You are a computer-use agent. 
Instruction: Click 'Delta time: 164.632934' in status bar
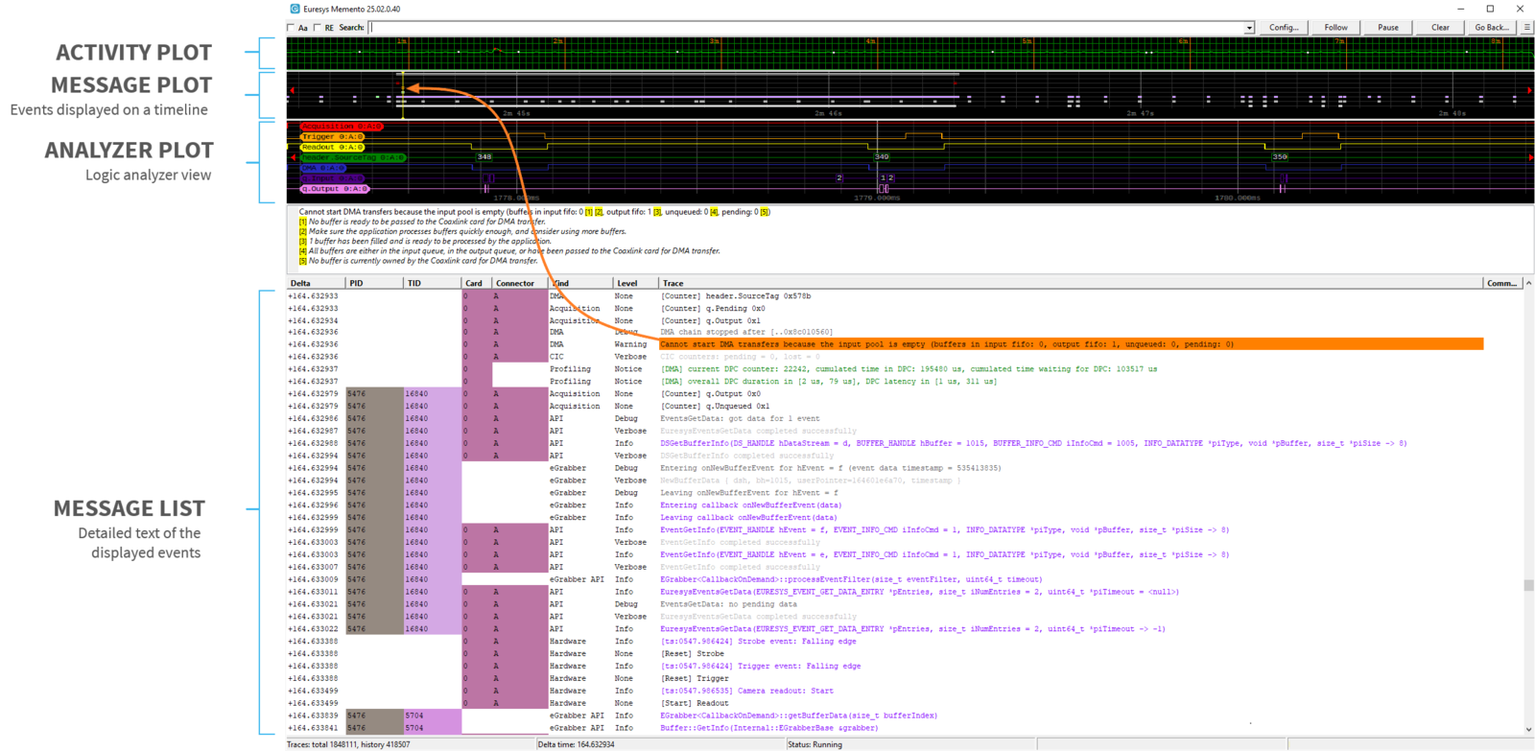(x=576, y=744)
